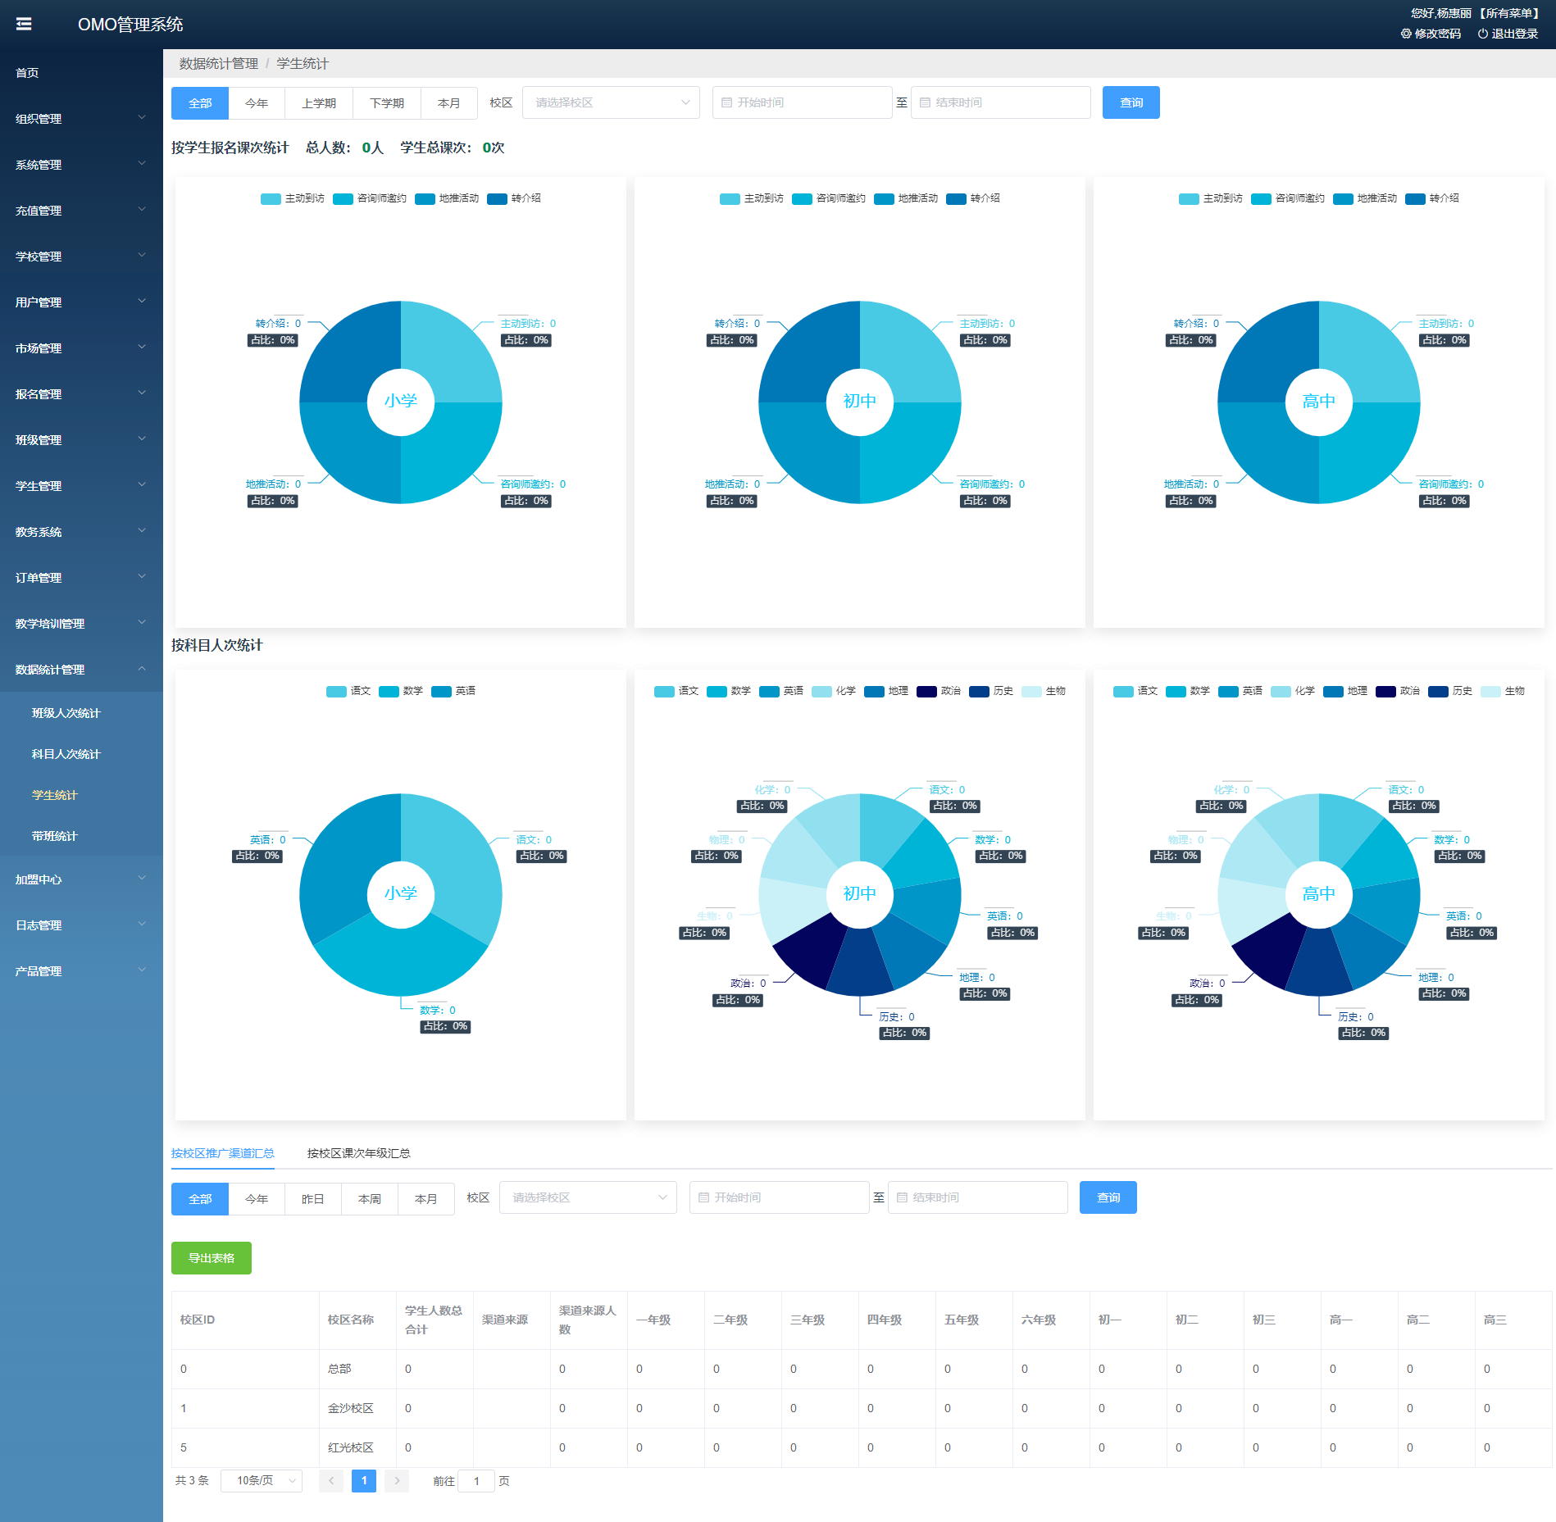Toggle 咨询师邀约 legend in 高中 channel chart
The width and height of the screenshot is (1556, 1522).
(1289, 198)
